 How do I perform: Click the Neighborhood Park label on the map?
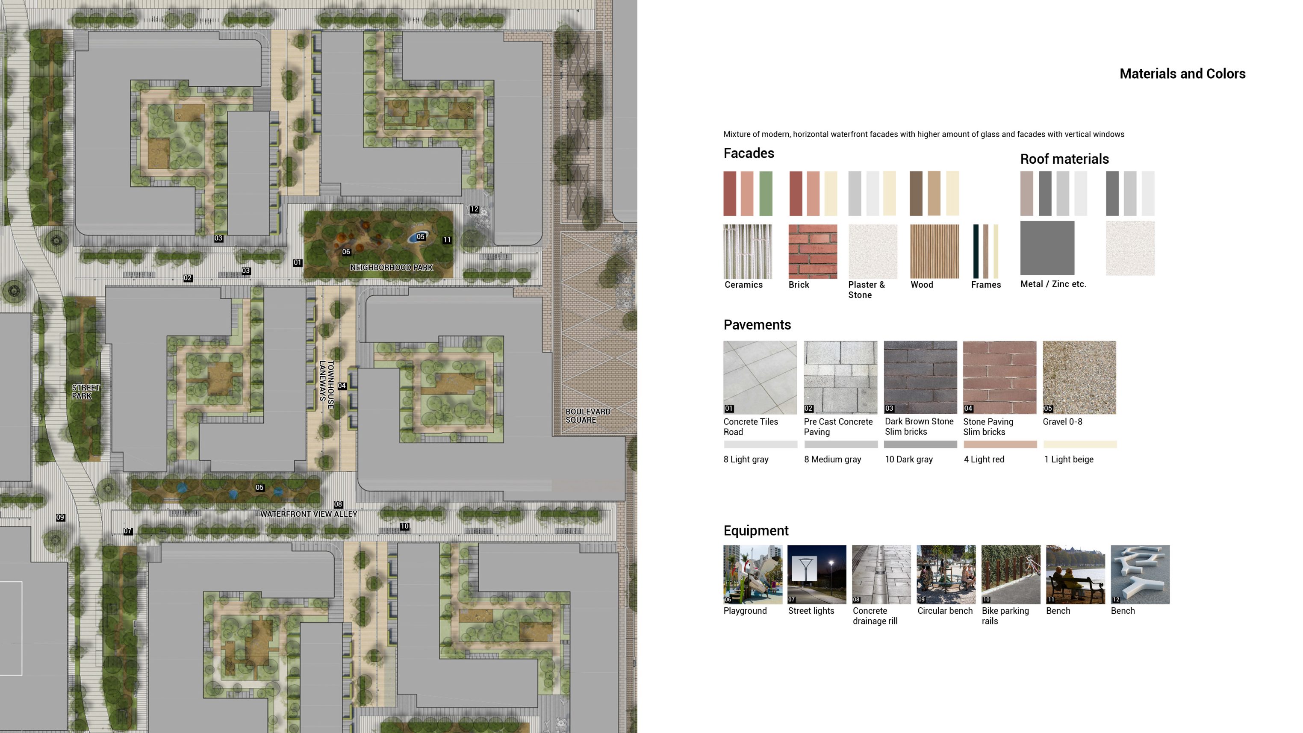[x=392, y=267]
